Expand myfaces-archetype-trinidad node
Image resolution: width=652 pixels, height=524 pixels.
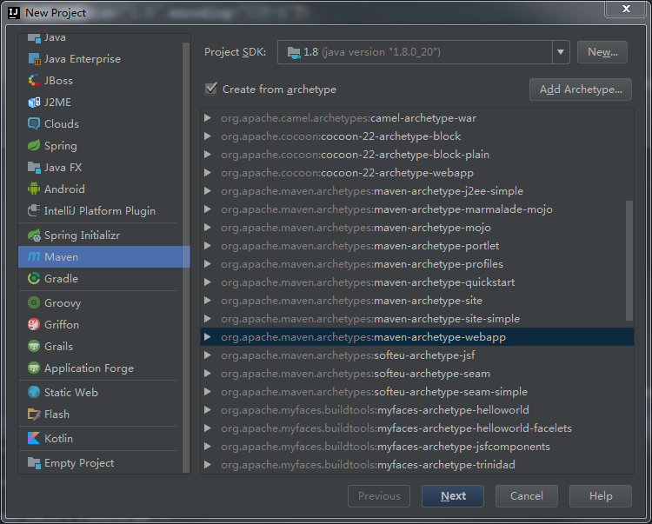(208, 464)
